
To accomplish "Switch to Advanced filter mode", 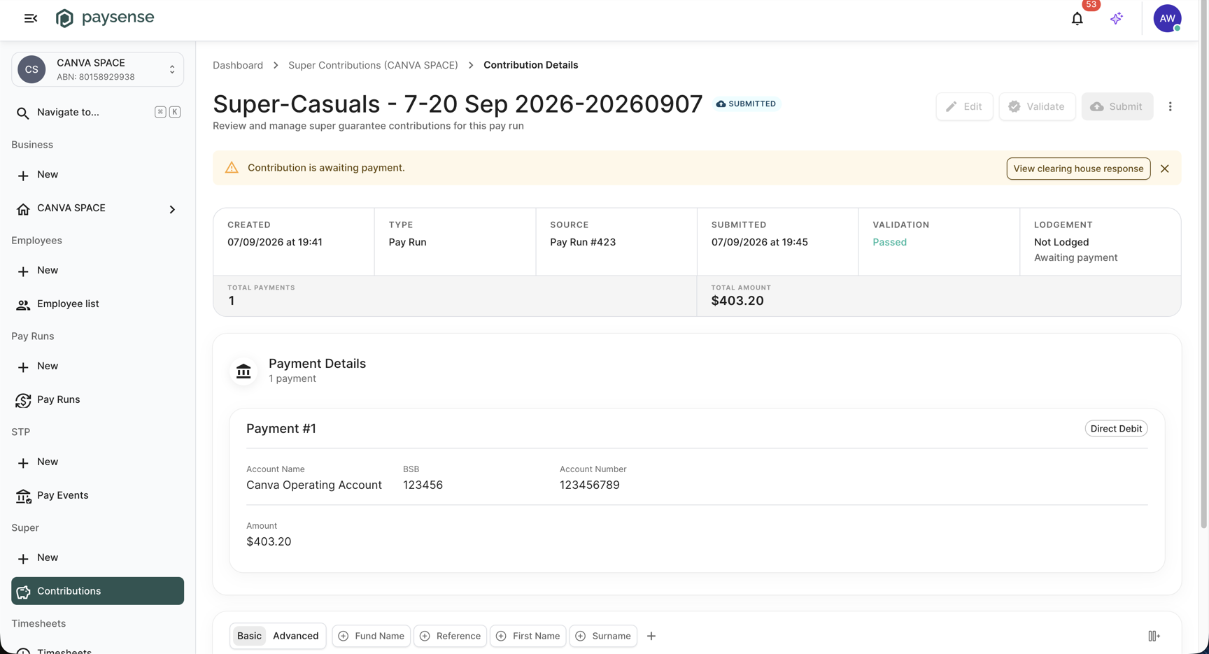I will pyautogui.click(x=295, y=636).
